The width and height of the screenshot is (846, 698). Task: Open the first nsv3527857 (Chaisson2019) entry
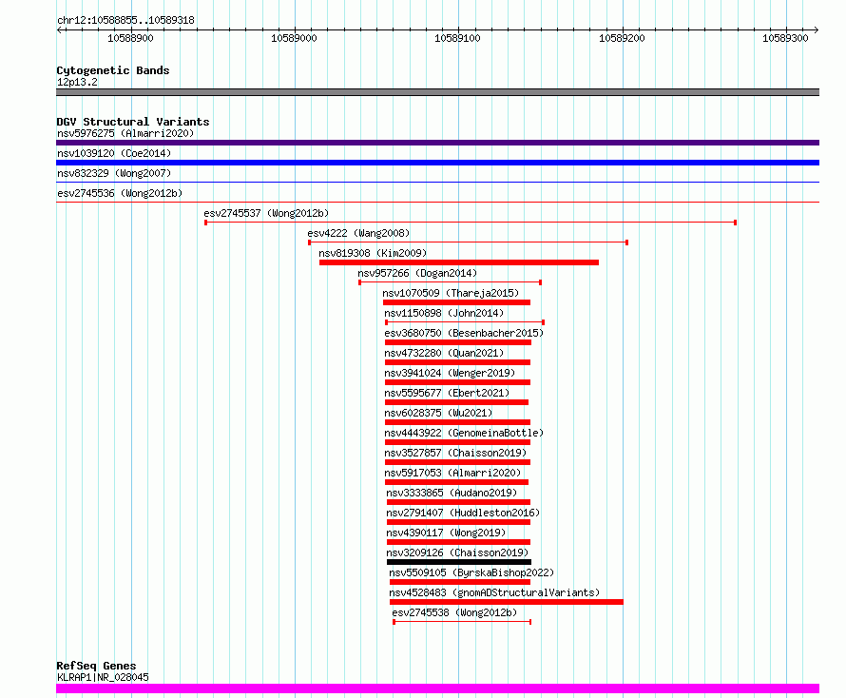click(455, 453)
